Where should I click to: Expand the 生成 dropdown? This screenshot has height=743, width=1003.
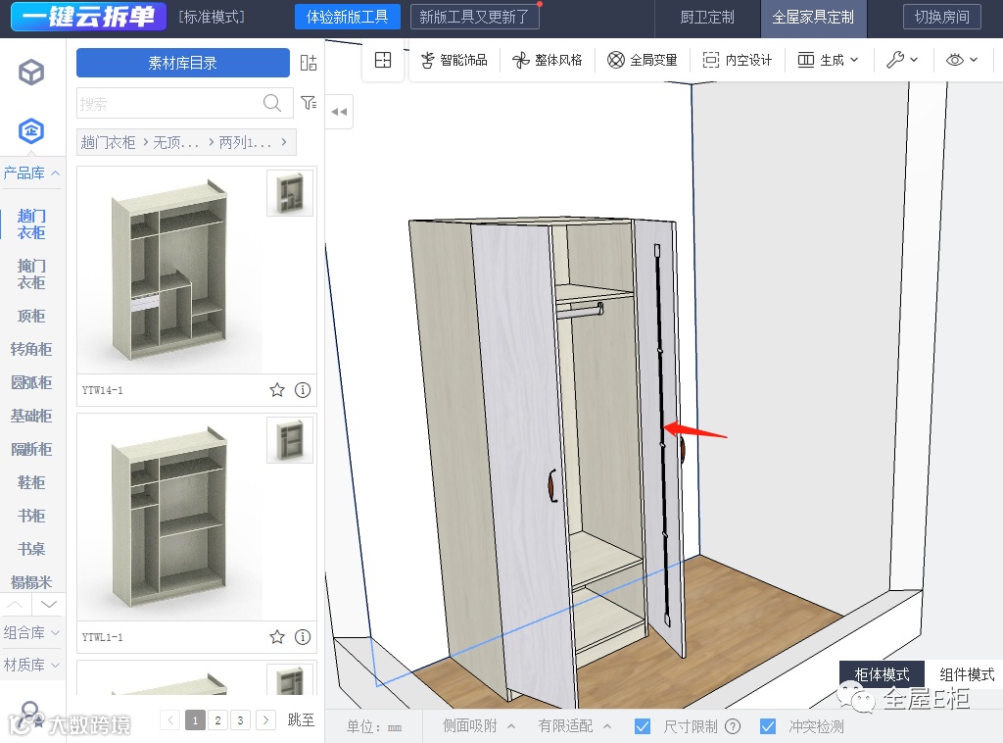[x=828, y=60]
